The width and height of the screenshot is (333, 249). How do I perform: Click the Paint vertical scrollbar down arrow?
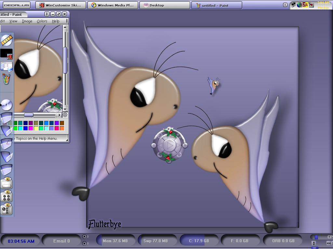[x=65, y=109]
